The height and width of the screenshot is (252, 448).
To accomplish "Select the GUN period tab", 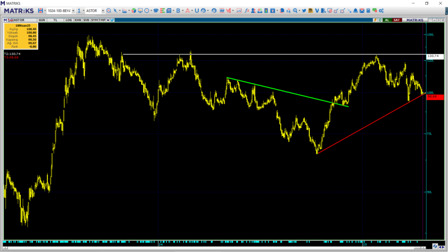I will click(x=42, y=20).
